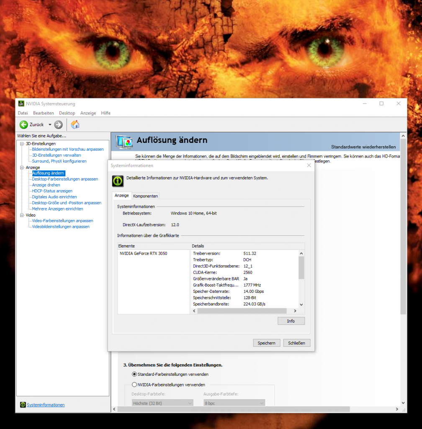This screenshot has width=422, height=429.
Task: Collapse the 3D-Einstellungen tree node
Action: click(22, 144)
